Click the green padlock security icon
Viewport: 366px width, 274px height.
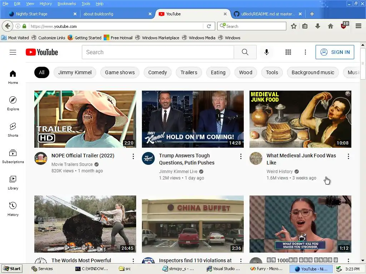[24, 26]
